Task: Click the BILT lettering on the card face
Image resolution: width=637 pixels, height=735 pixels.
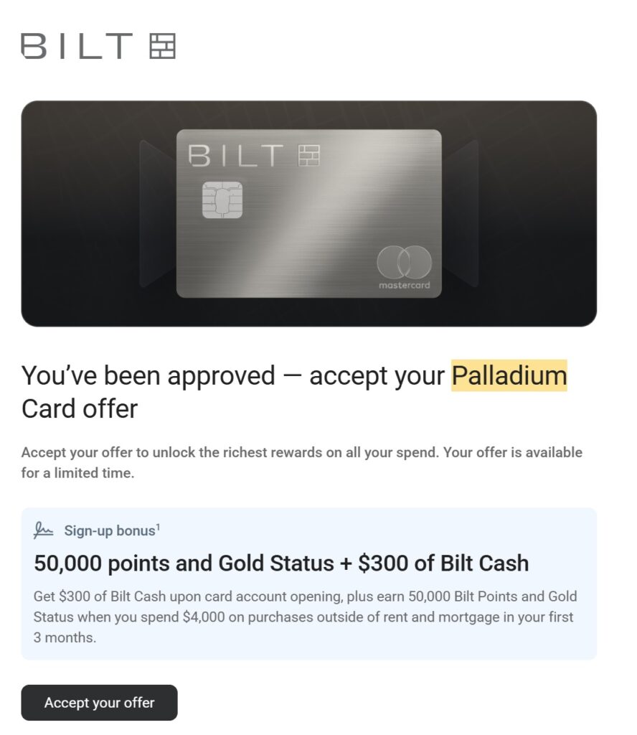Action: tap(236, 155)
